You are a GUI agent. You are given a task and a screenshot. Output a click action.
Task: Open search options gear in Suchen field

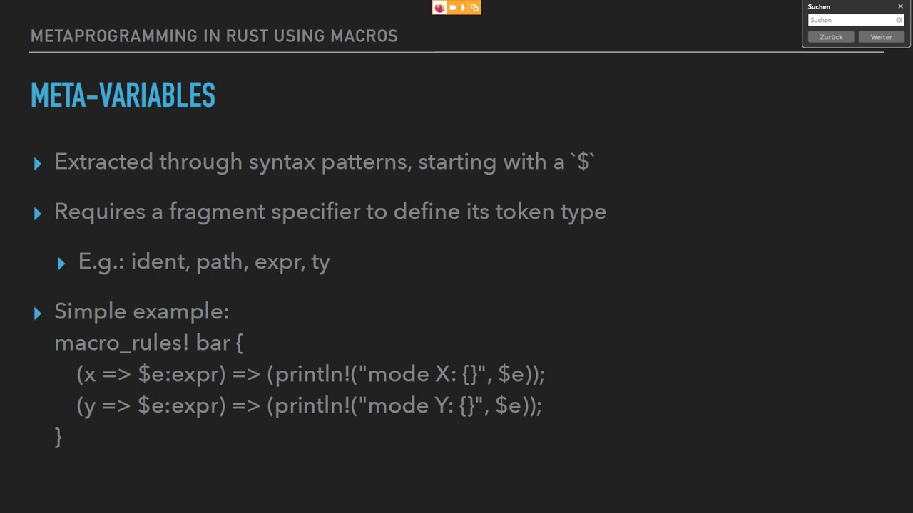(899, 20)
